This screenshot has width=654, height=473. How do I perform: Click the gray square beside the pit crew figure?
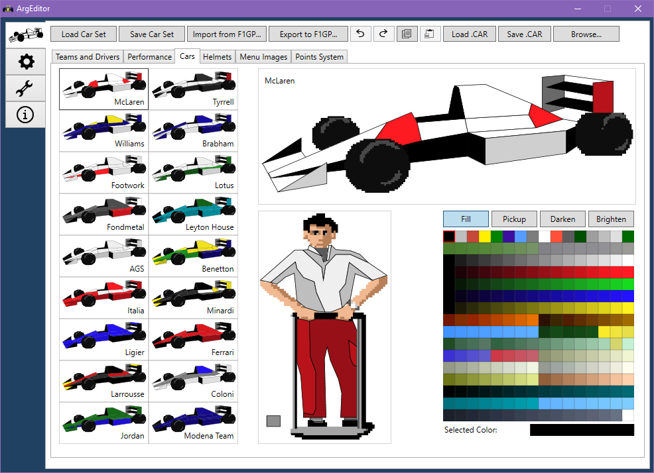273,421
